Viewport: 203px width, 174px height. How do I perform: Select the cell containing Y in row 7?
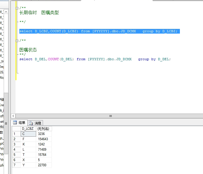tap(28, 165)
